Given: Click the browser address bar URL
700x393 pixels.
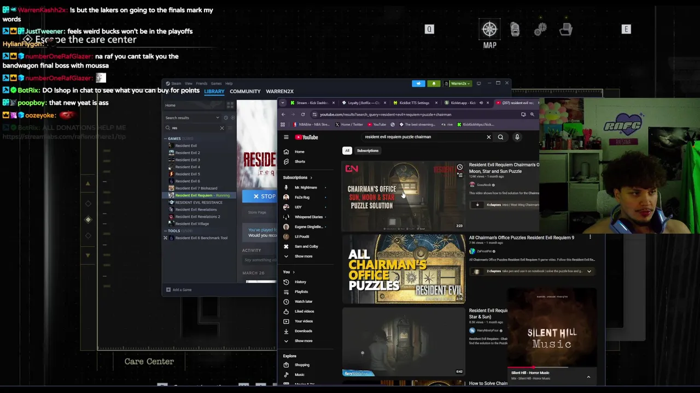Looking at the screenshot, I should click(386, 115).
